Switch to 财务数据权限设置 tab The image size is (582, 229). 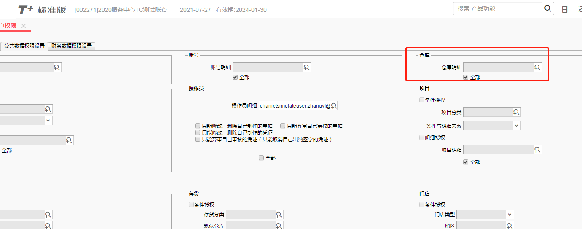72,46
